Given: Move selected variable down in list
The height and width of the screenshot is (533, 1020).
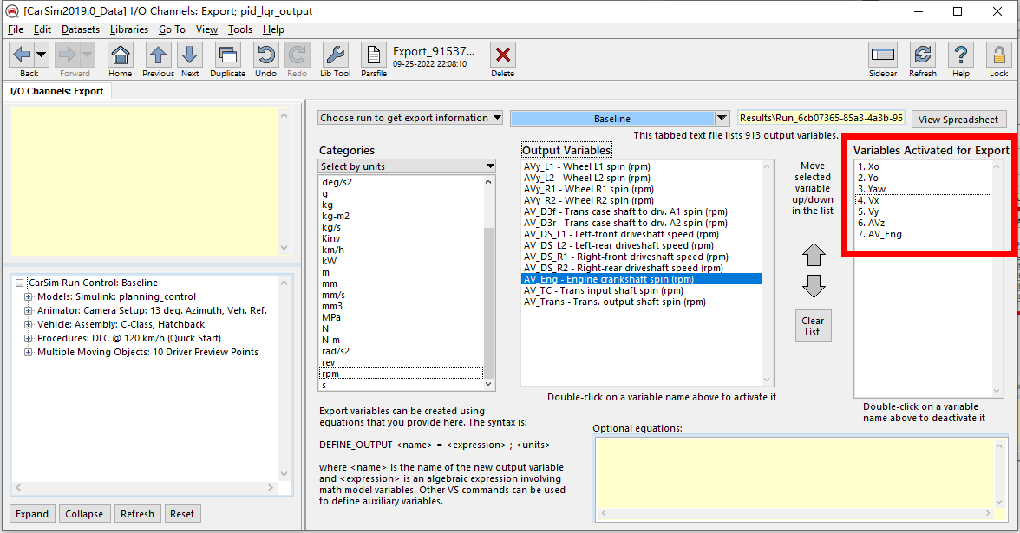Looking at the screenshot, I should pyautogui.click(x=814, y=286).
